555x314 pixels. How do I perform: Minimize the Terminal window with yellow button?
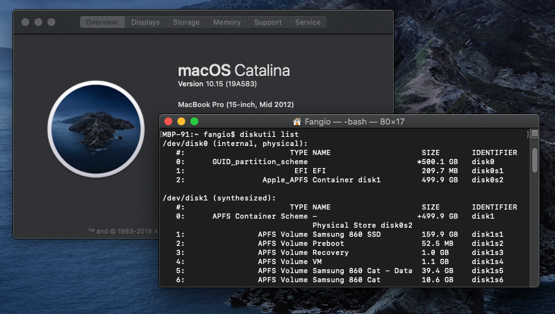(181, 121)
